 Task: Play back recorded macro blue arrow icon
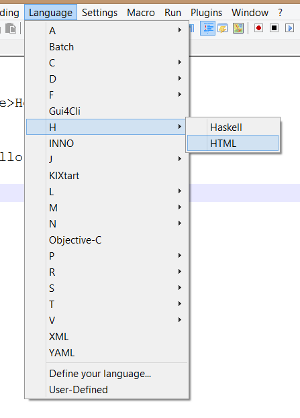(x=289, y=28)
